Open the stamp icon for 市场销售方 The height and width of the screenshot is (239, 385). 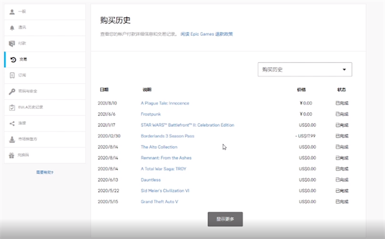point(12,139)
